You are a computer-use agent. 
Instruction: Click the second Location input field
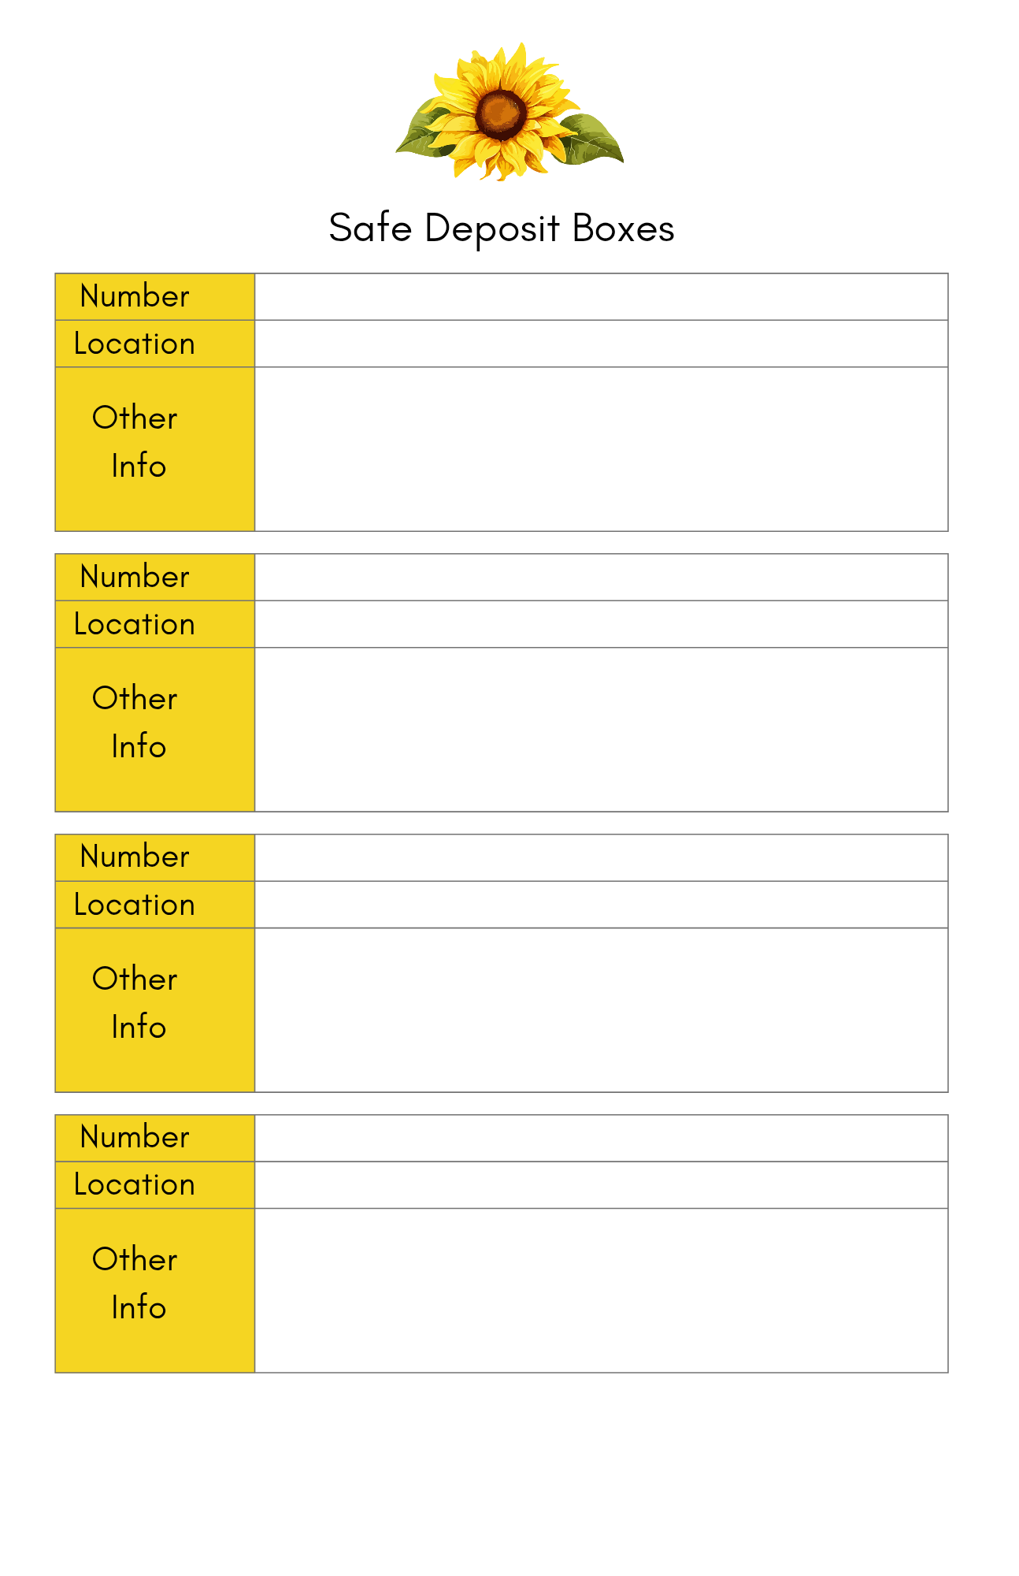(x=601, y=624)
